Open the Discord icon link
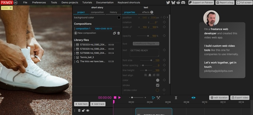Image resolution: width=253 pixels, height=115 pixels. click(183, 3)
